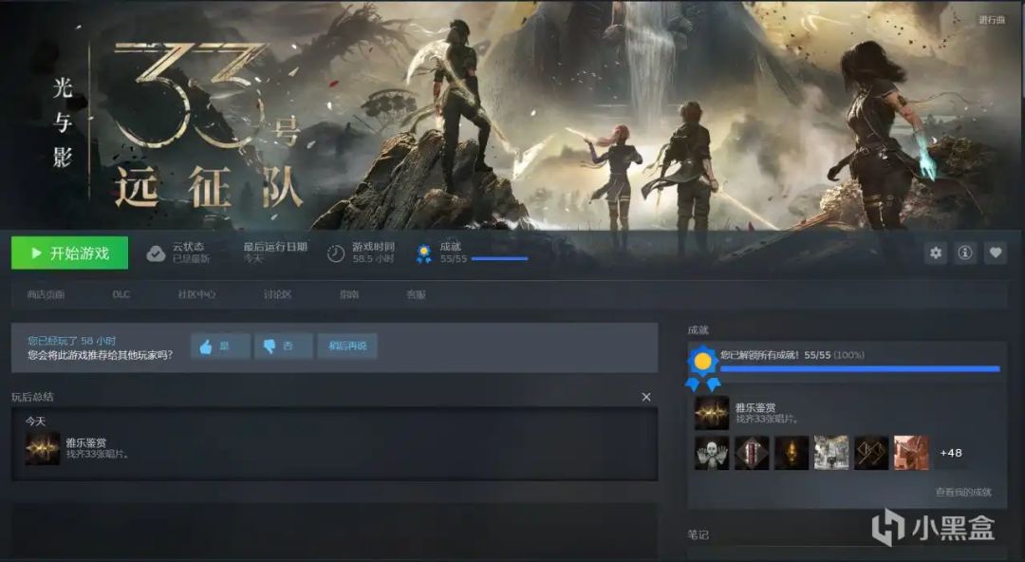Open game settings via gear icon

(936, 253)
